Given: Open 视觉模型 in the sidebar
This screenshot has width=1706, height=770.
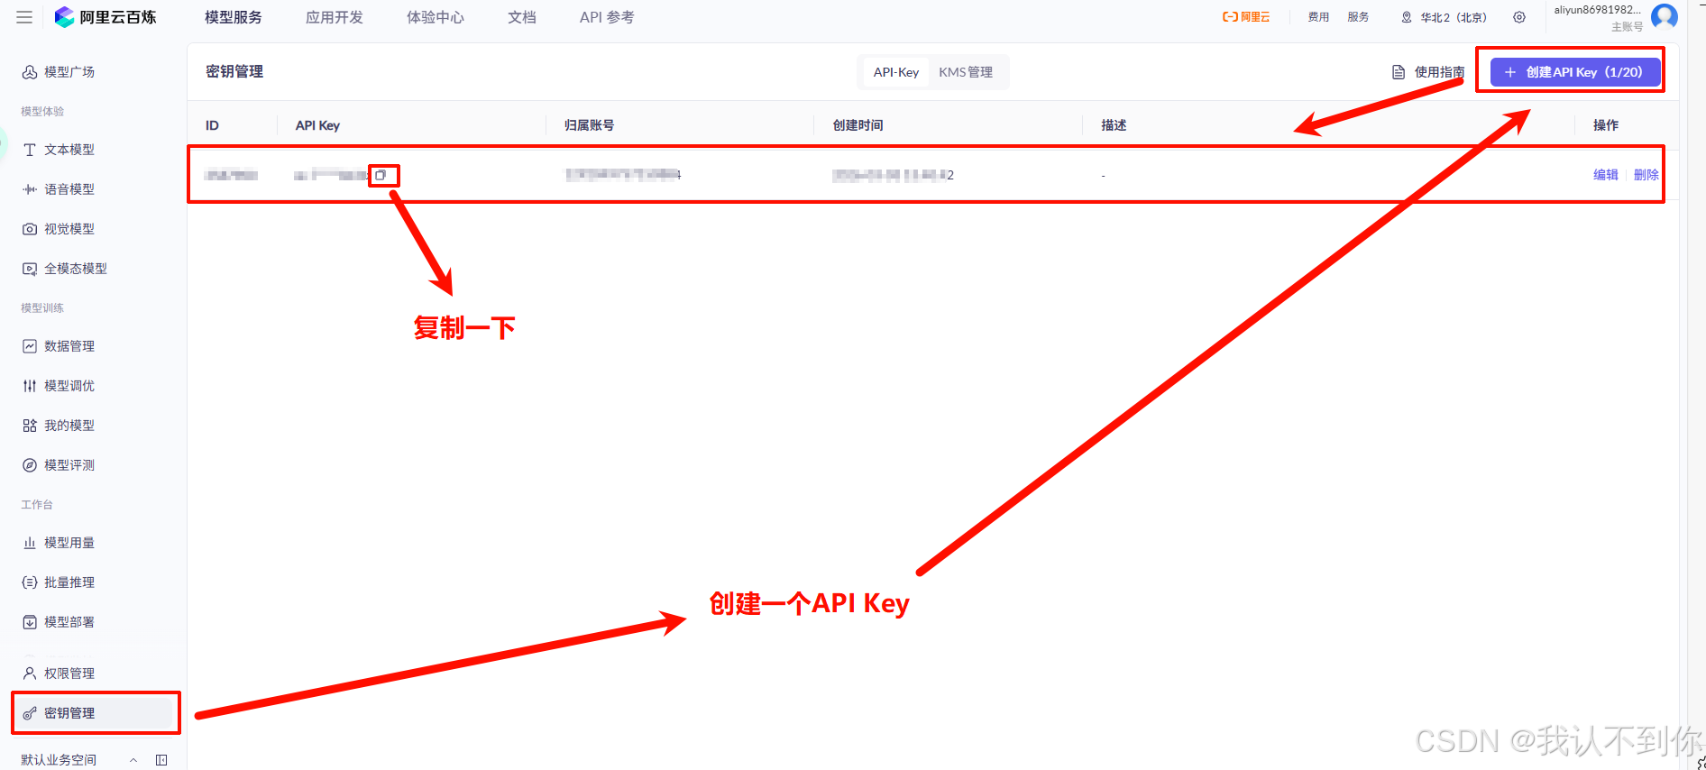Looking at the screenshot, I should click(x=59, y=229).
